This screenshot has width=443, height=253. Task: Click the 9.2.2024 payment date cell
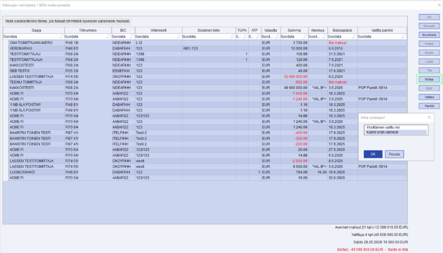click(342, 77)
